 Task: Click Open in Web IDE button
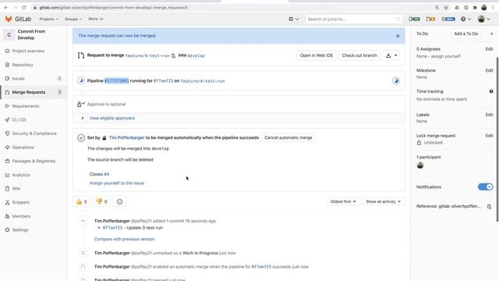[x=317, y=55]
